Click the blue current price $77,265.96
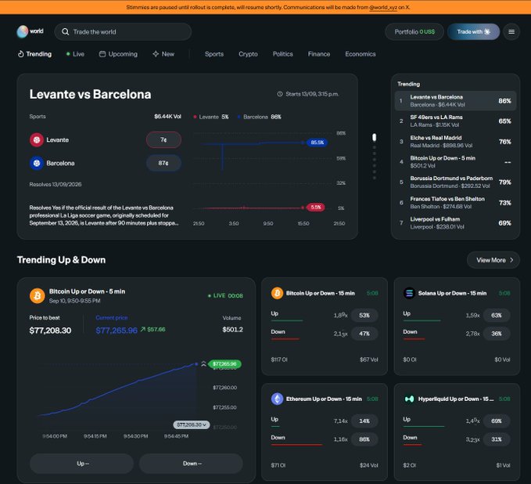The width and height of the screenshot is (531, 484). click(117, 330)
